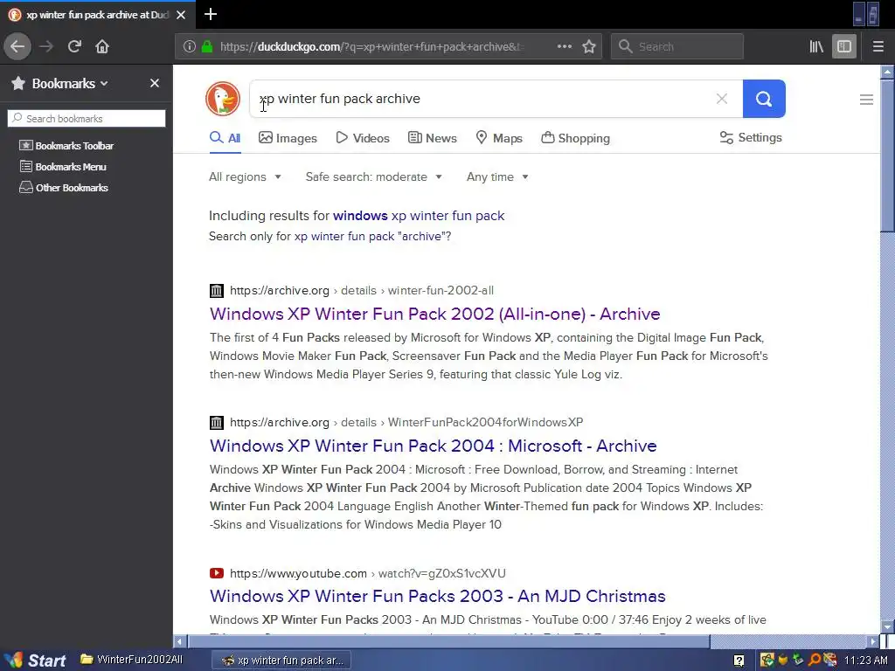Select Bookmarks Toolbar folder
895x671 pixels.
click(66, 146)
